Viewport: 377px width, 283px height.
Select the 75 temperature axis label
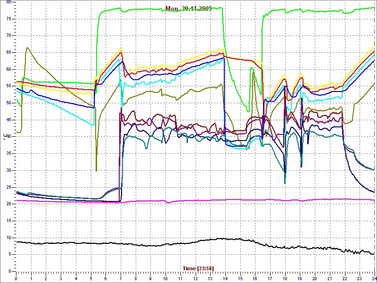8,19
